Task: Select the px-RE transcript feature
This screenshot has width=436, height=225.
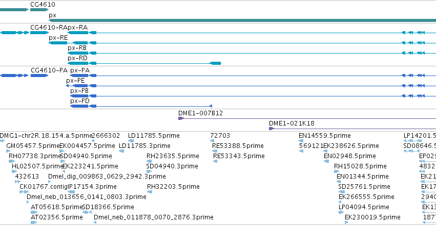Action: 242,43
